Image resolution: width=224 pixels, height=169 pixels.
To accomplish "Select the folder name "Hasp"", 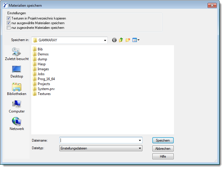I will [x=42, y=64].
